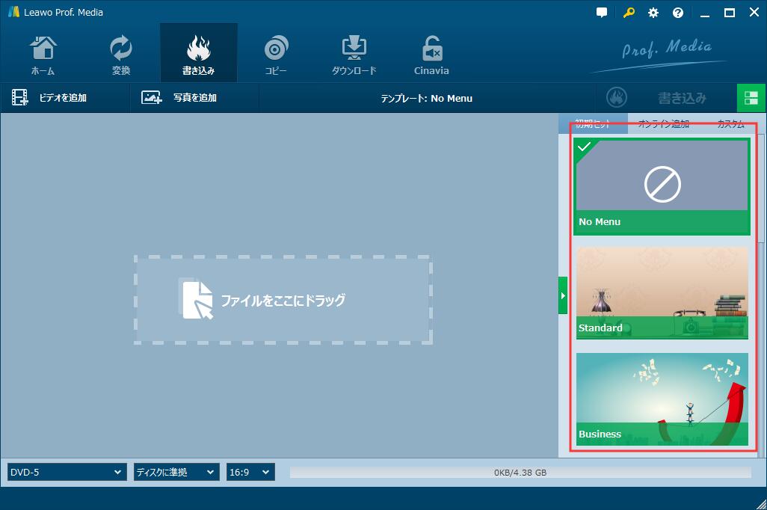767x510 pixels.
Task: Open help with the question mark icon
Action: 678,13
